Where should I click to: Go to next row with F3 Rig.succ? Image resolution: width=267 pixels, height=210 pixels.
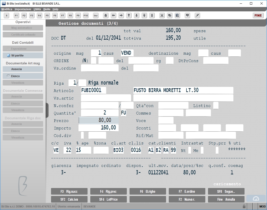click(69, 191)
